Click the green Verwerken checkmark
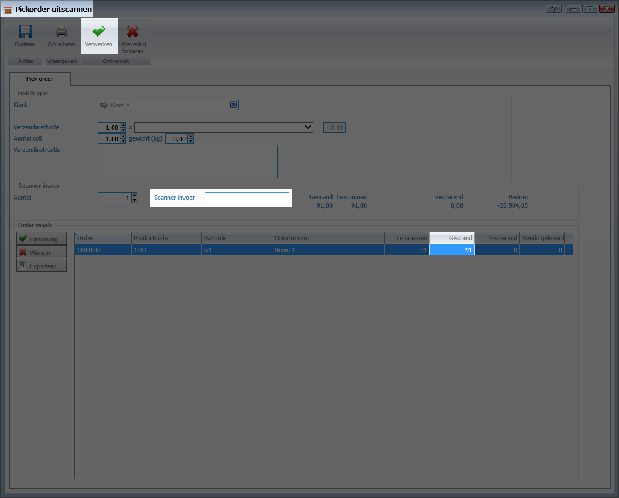The image size is (619, 498). click(98, 32)
